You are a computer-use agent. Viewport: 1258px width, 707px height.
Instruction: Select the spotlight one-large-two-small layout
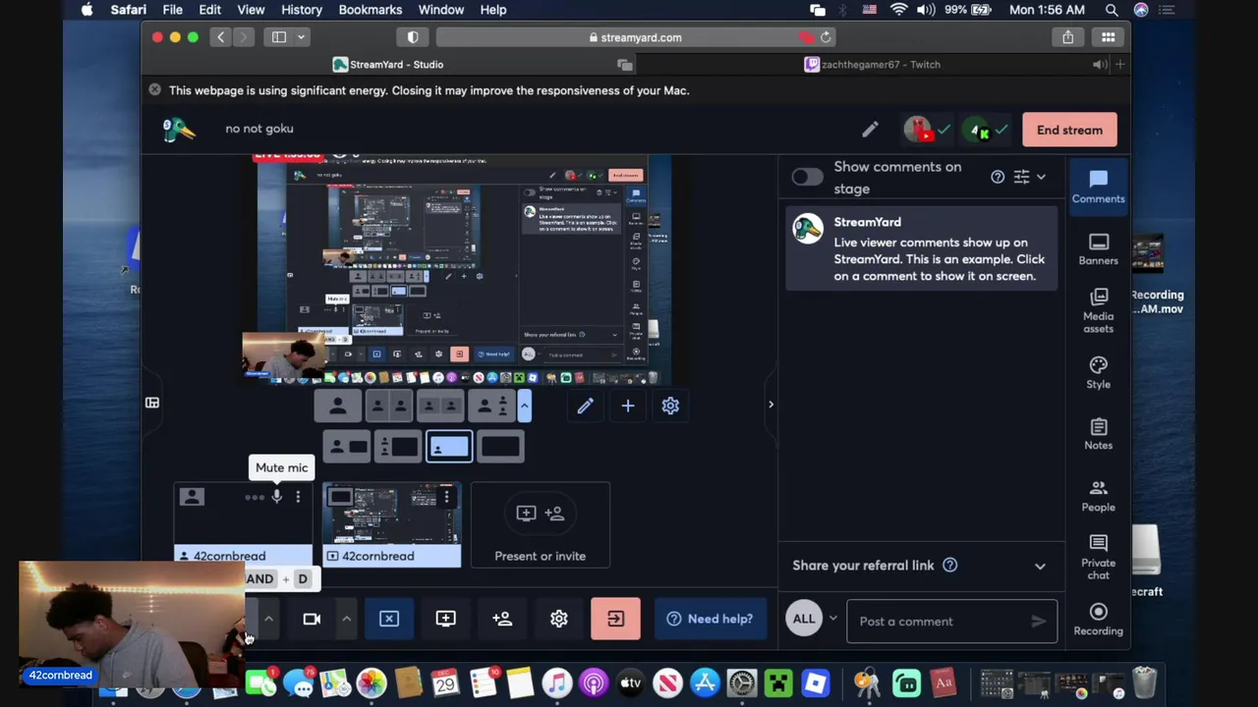coord(490,406)
